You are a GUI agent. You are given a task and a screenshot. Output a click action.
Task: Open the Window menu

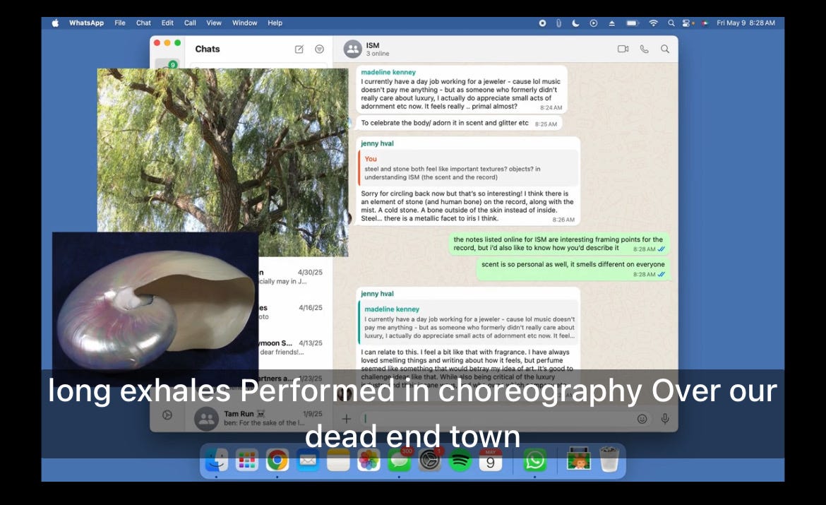244,23
